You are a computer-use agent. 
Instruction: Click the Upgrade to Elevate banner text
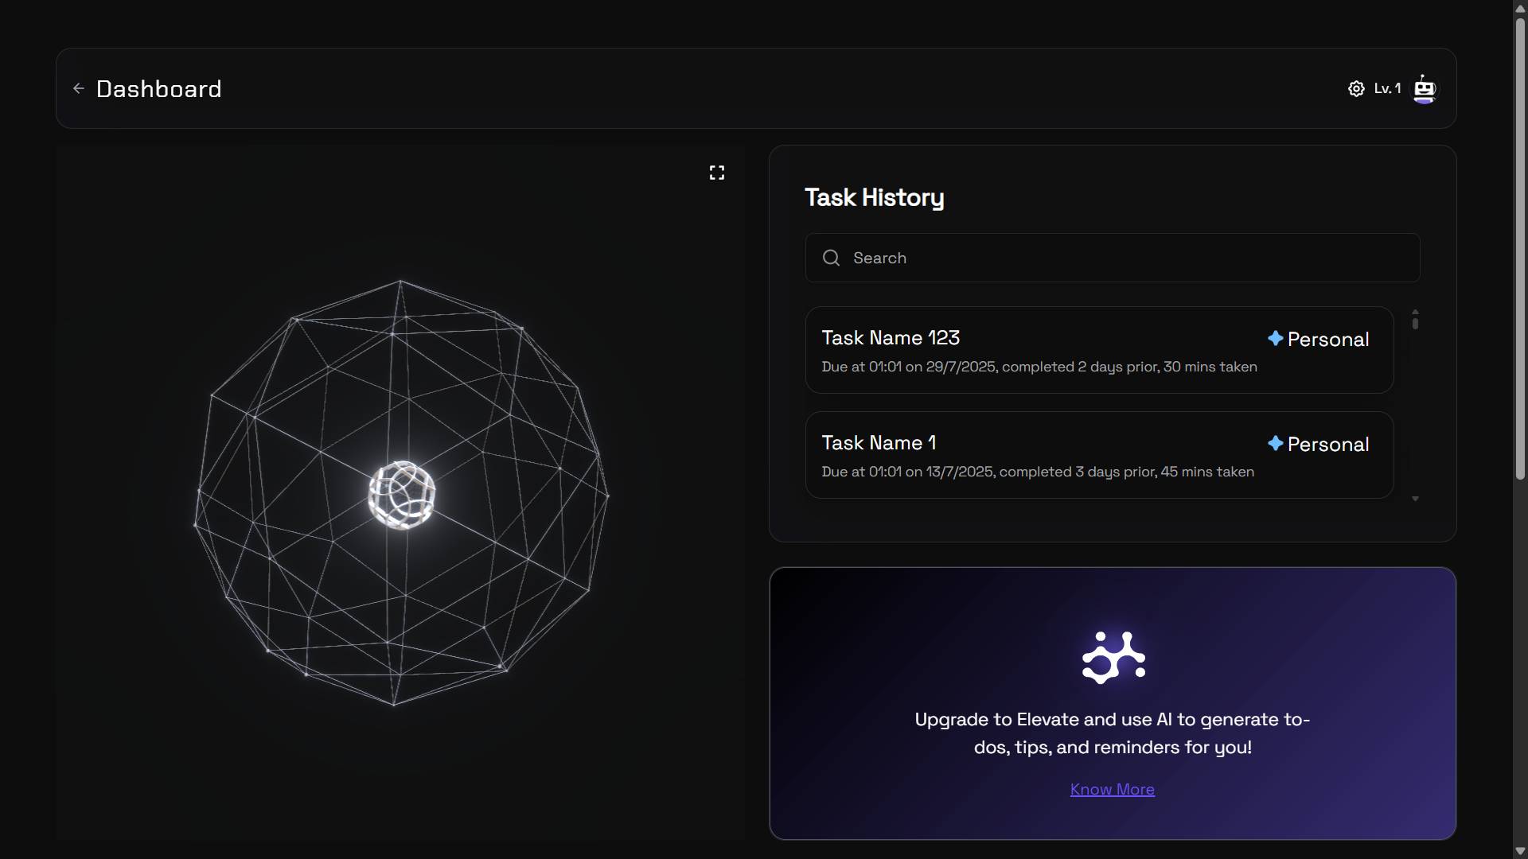tap(1112, 733)
